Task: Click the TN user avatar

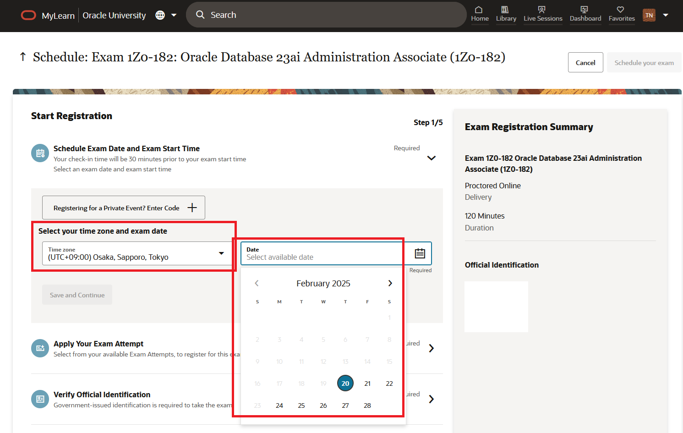Action: (649, 15)
